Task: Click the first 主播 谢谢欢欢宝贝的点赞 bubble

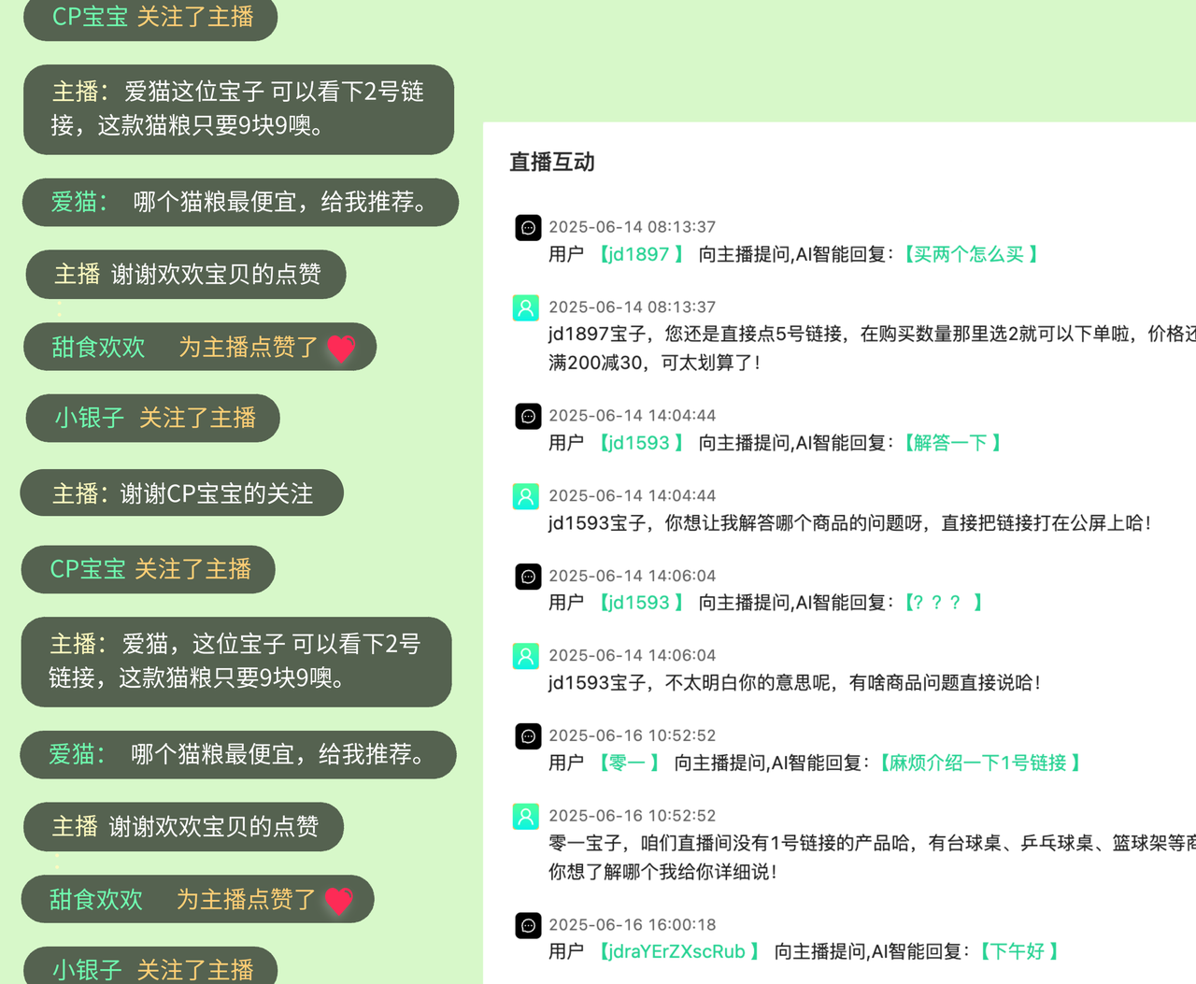Action: [x=185, y=275]
